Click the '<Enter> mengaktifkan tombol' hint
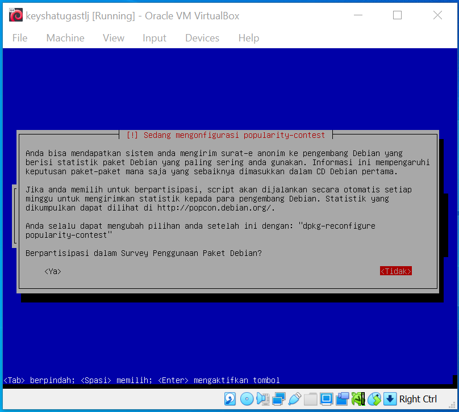The image size is (459, 412). [219, 380]
